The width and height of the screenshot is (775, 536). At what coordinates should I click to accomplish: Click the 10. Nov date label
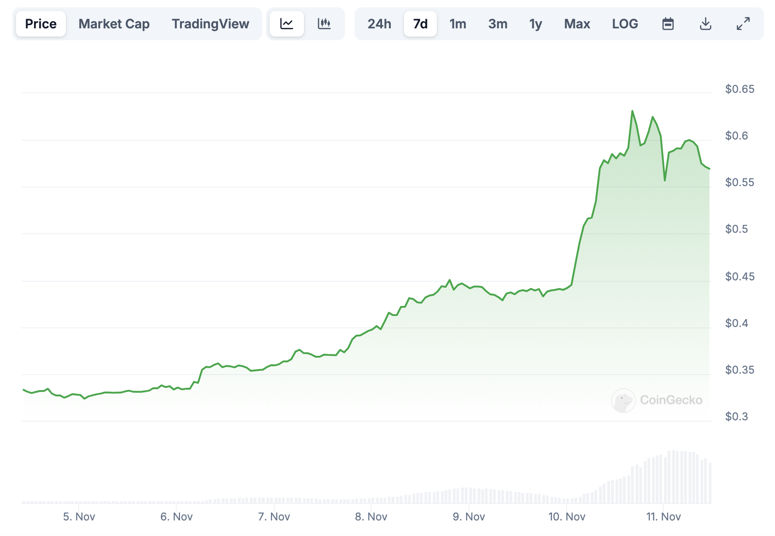coord(567,517)
